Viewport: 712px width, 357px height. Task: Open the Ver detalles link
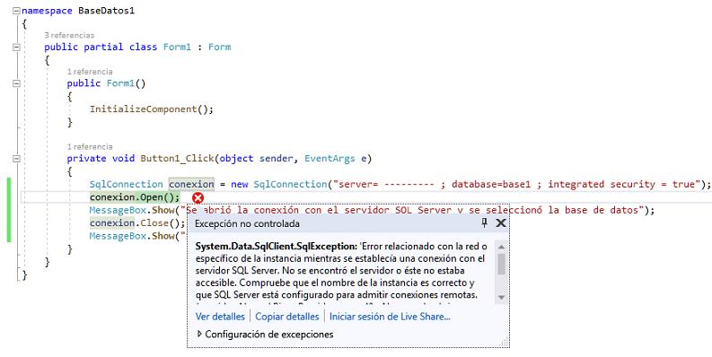click(220, 317)
